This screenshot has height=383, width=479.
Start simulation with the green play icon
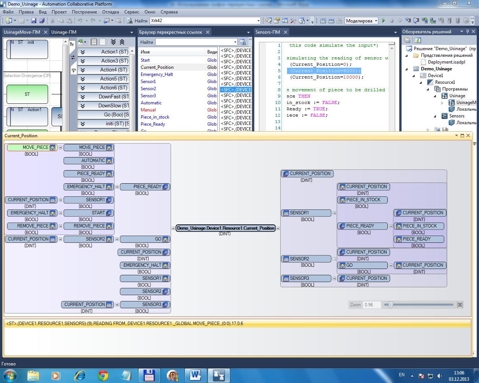[384, 21]
